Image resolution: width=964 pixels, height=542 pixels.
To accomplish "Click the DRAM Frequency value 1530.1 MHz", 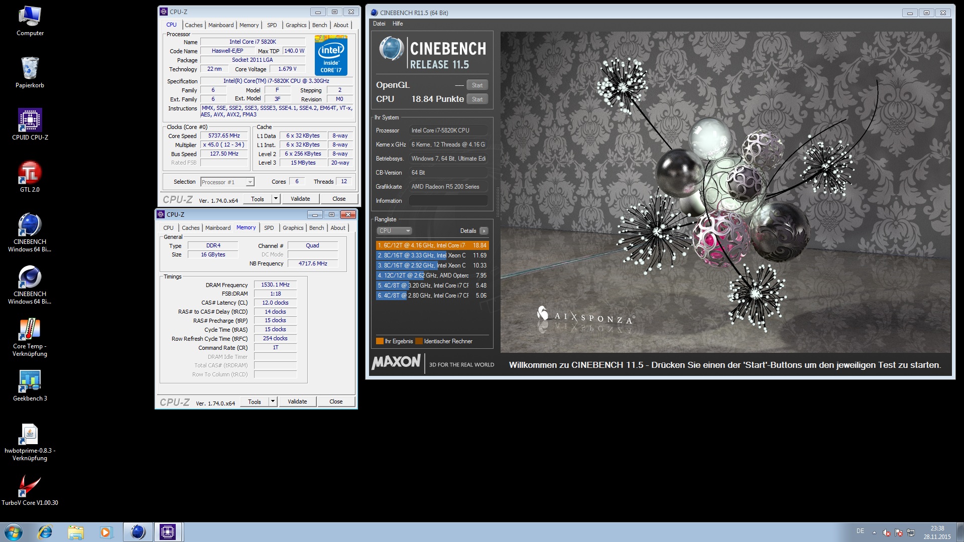I will click(275, 285).
